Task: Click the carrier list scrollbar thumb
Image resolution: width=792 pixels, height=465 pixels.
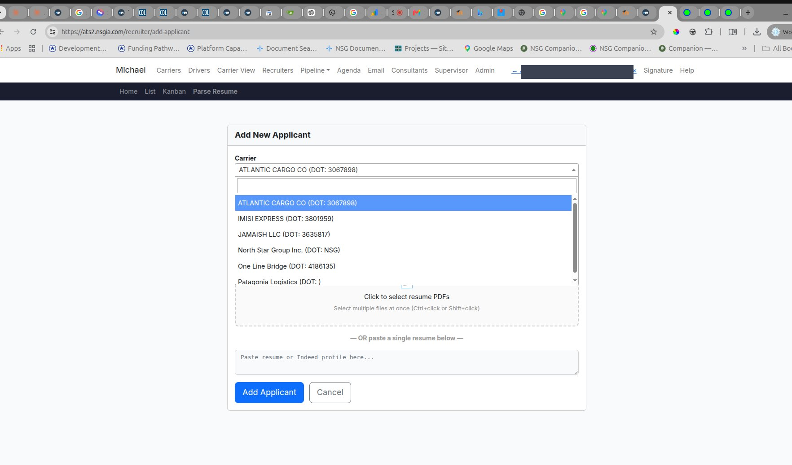Action: coord(575,238)
